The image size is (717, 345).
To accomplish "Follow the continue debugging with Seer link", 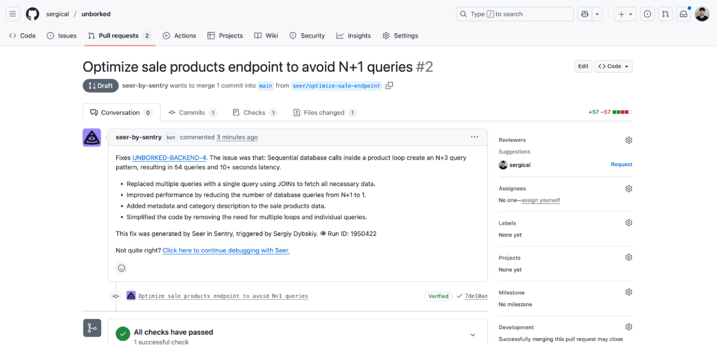I will click(226, 250).
